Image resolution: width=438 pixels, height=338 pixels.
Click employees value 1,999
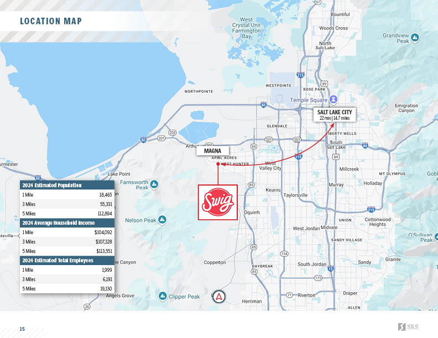tap(107, 270)
